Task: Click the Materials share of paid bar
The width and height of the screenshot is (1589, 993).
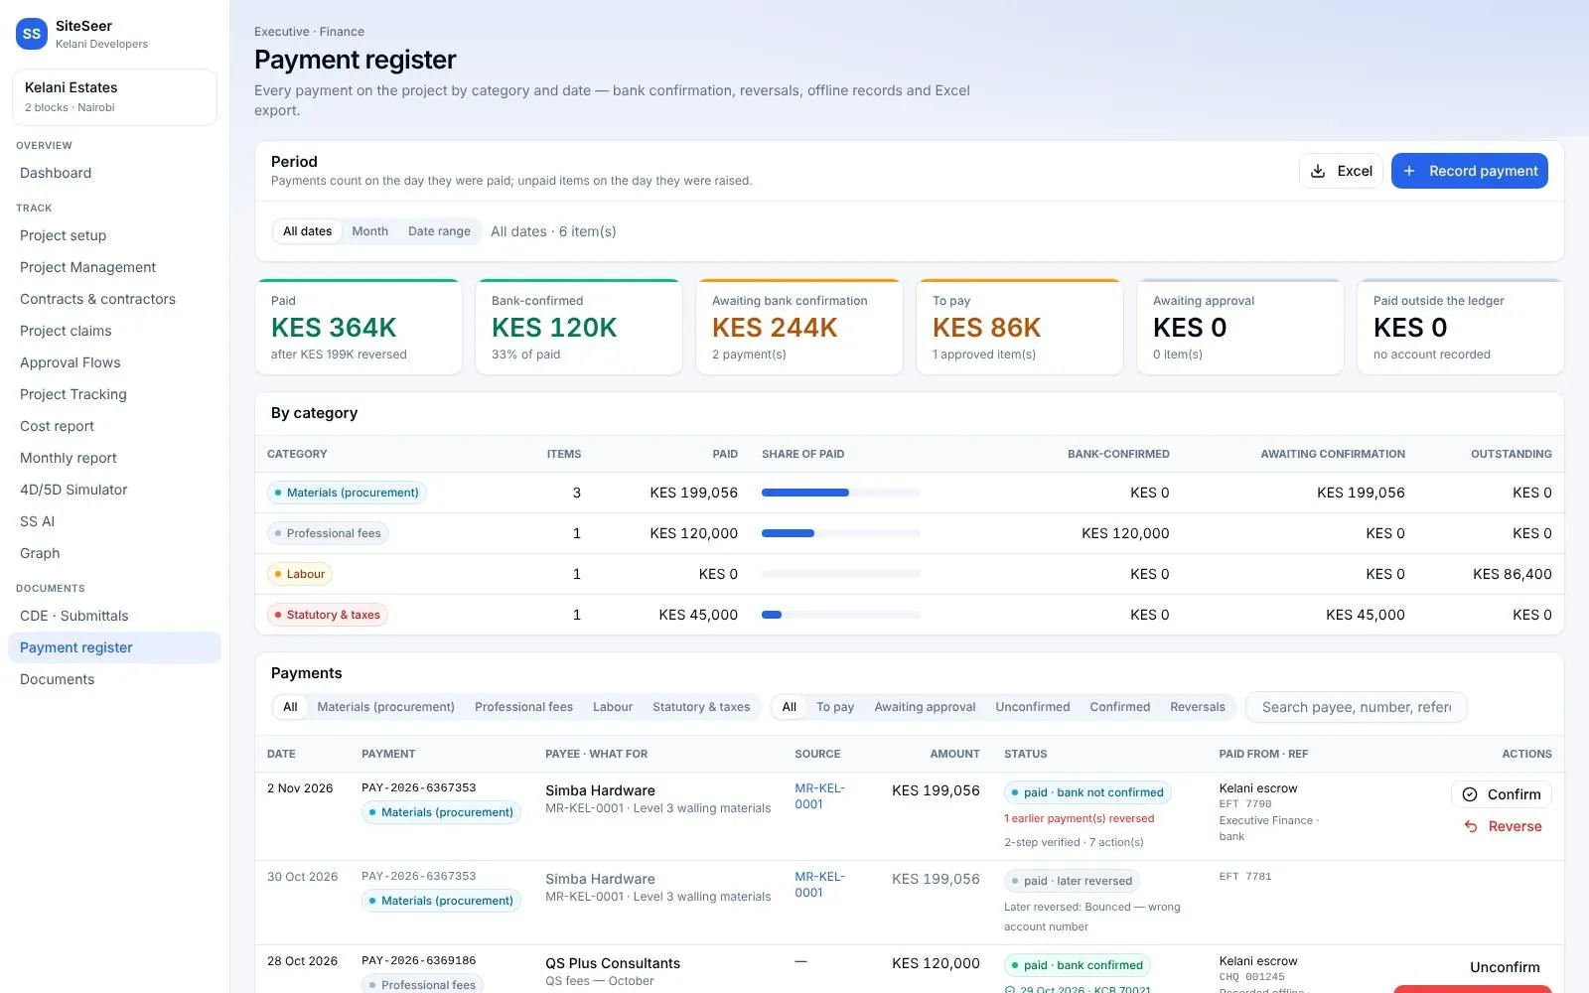Action: (840, 493)
